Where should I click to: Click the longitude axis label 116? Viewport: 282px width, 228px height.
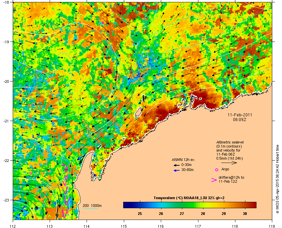[161, 226]
